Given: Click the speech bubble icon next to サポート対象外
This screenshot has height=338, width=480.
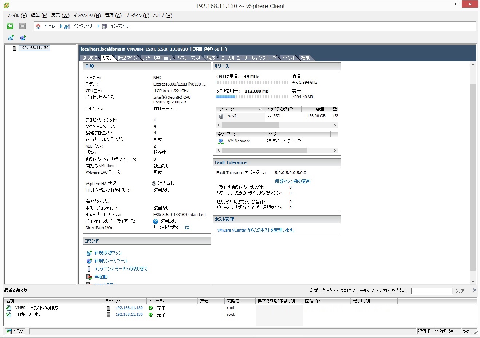Looking at the screenshot, I should (187, 228).
